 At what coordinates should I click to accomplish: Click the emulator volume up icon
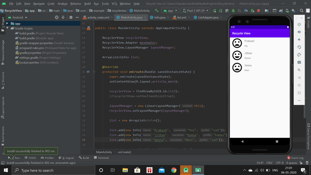pos(299,32)
